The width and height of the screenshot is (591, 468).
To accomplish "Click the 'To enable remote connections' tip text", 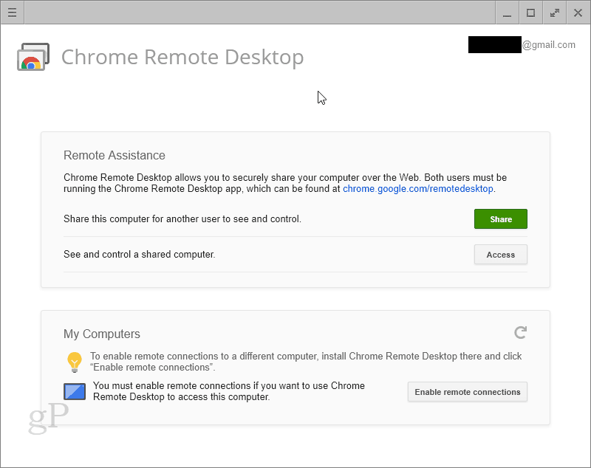I will [x=306, y=362].
